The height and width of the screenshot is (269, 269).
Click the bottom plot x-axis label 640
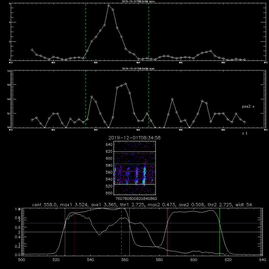[x=263, y=260]
